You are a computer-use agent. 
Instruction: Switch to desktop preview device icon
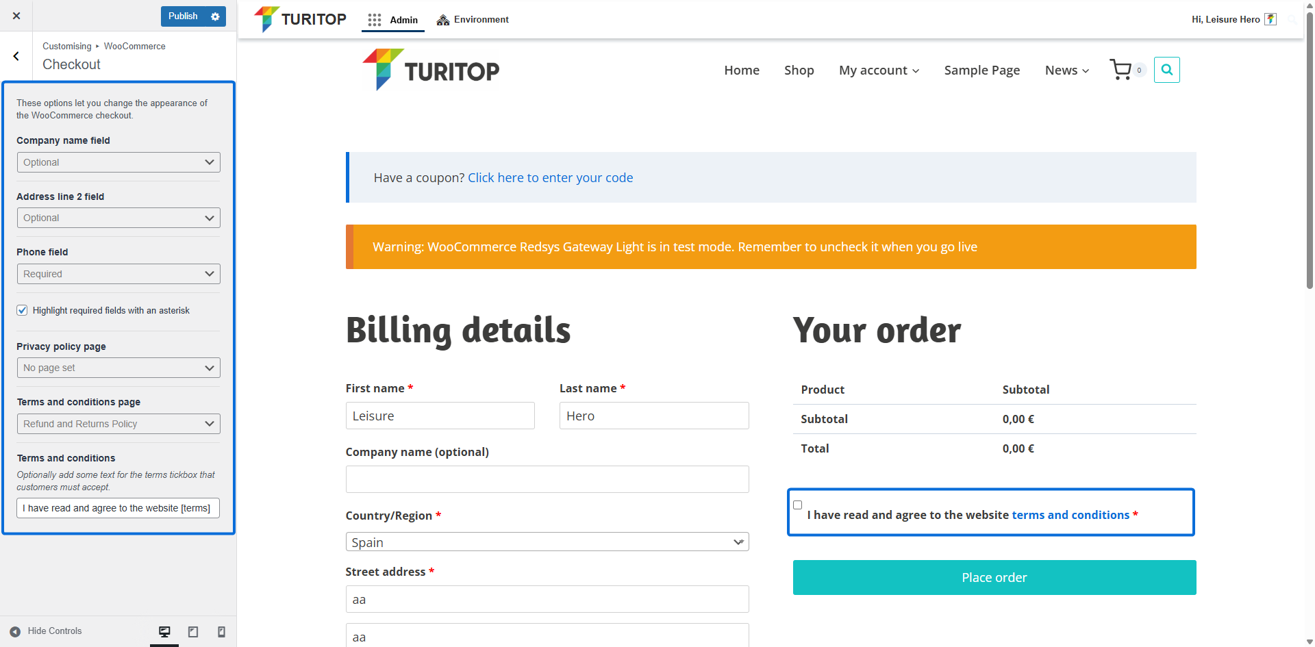164,631
